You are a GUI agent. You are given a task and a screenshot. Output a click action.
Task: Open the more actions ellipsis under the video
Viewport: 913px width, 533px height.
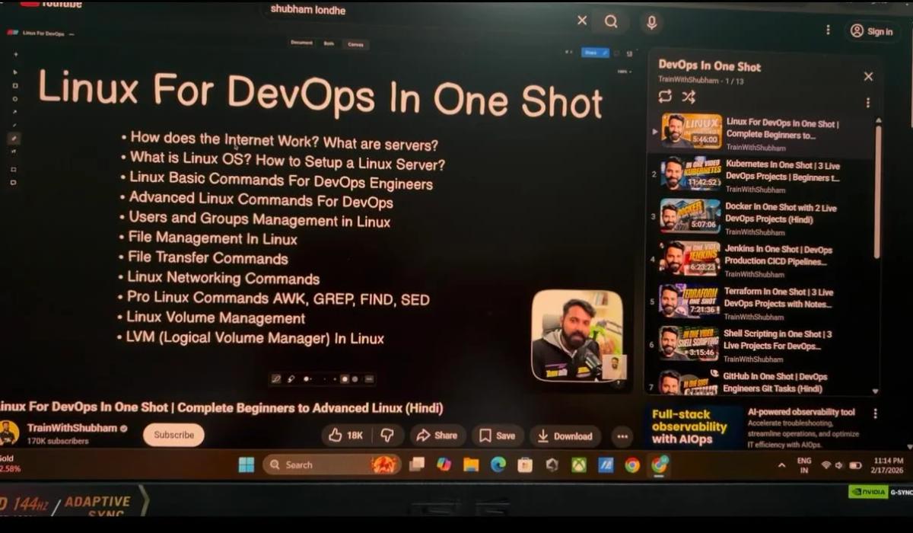pos(622,436)
